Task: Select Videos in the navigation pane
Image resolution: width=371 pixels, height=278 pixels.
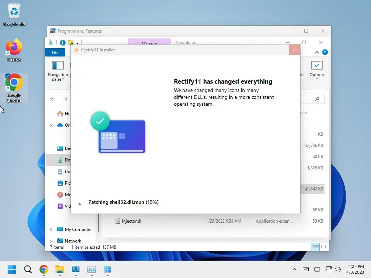Action: (64, 206)
